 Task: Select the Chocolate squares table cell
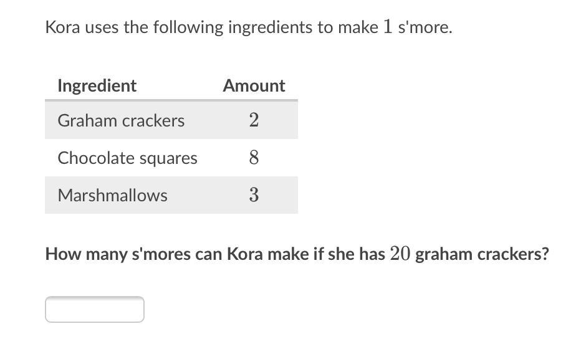[x=127, y=158]
